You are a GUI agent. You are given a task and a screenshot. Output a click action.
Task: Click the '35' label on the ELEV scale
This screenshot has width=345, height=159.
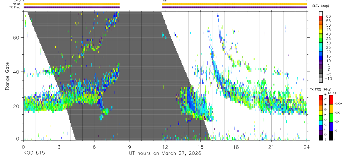(328, 38)
